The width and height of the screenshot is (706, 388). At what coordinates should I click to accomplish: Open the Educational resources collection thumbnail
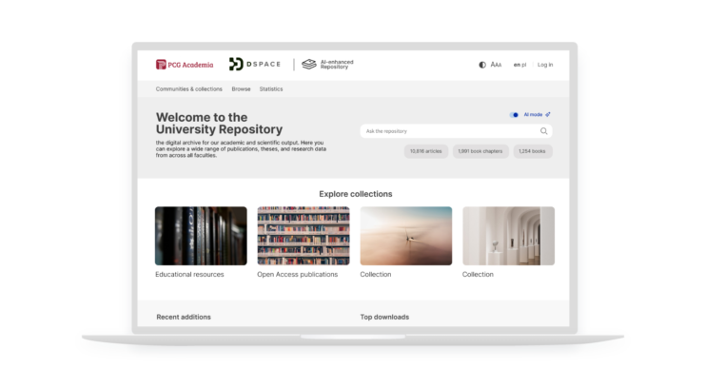tap(201, 236)
